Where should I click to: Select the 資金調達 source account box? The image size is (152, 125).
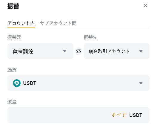tap(40, 51)
